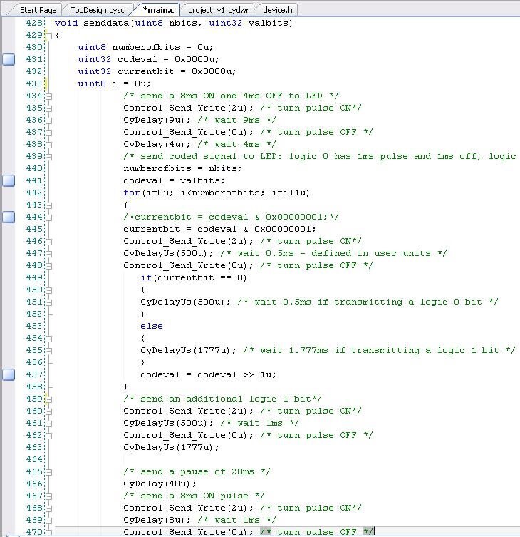Click the bookmark marker on line 441

pyautogui.click(x=9, y=181)
